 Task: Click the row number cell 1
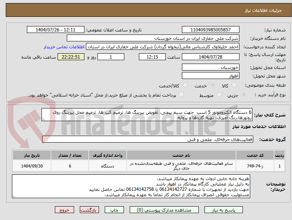point(279,166)
